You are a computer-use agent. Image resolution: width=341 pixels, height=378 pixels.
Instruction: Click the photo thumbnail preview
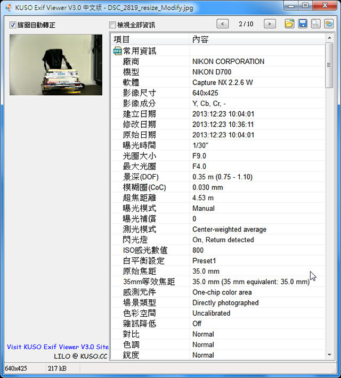point(56,64)
